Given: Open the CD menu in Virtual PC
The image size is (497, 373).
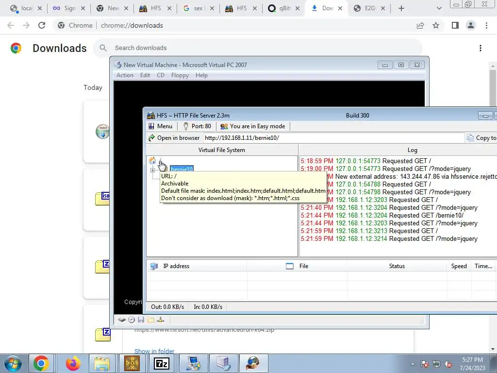Looking at the screenshot, I should 161,75.
